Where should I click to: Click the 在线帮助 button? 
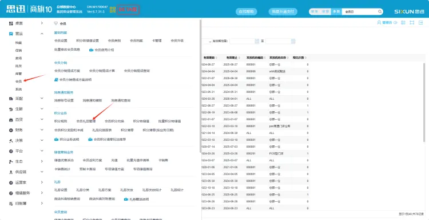[x=246, y=12]
